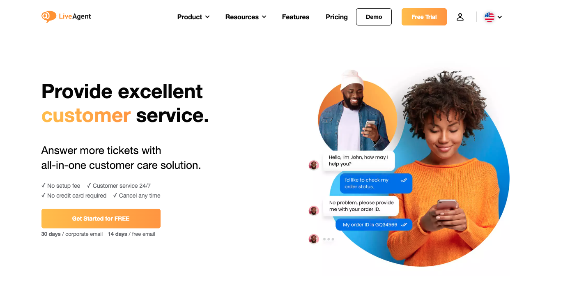Click the typing indicator dots
This screenshot has width=563, height=304.
(329, 239)
